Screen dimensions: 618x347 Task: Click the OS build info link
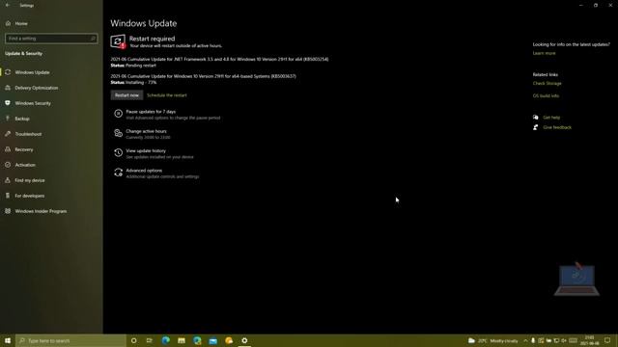546,96
